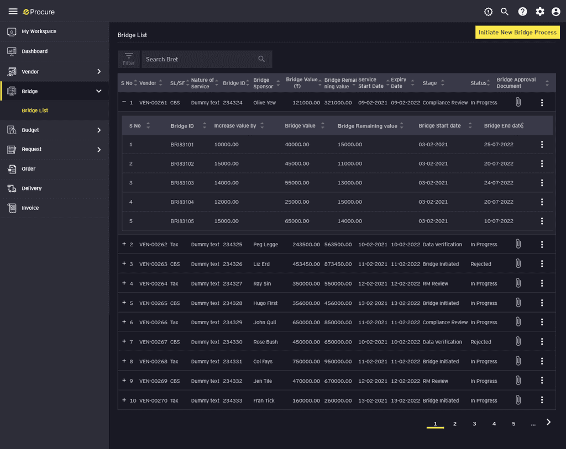566x449 pixels.
Task: Open more options for VEN-00261 row
Action: [542, 103]
